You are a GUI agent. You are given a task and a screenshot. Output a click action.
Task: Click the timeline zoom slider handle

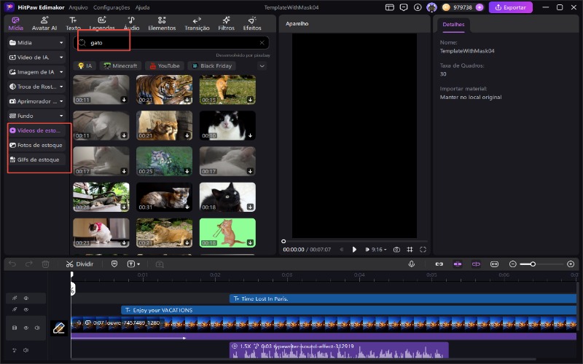(x=533, y=264)
